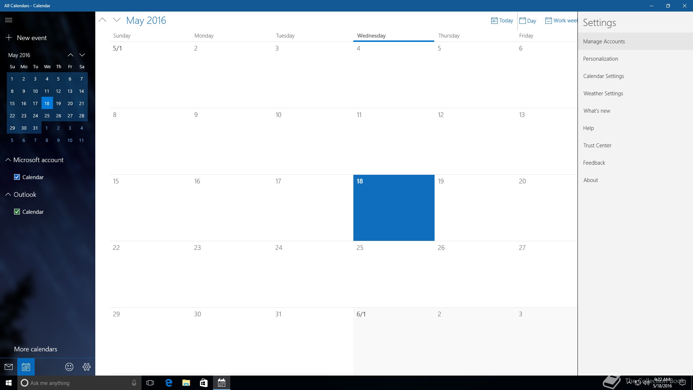Viewport: 693px width, 390px height.
Task: Go to next month in mini calendar
Action: (82, 55)
